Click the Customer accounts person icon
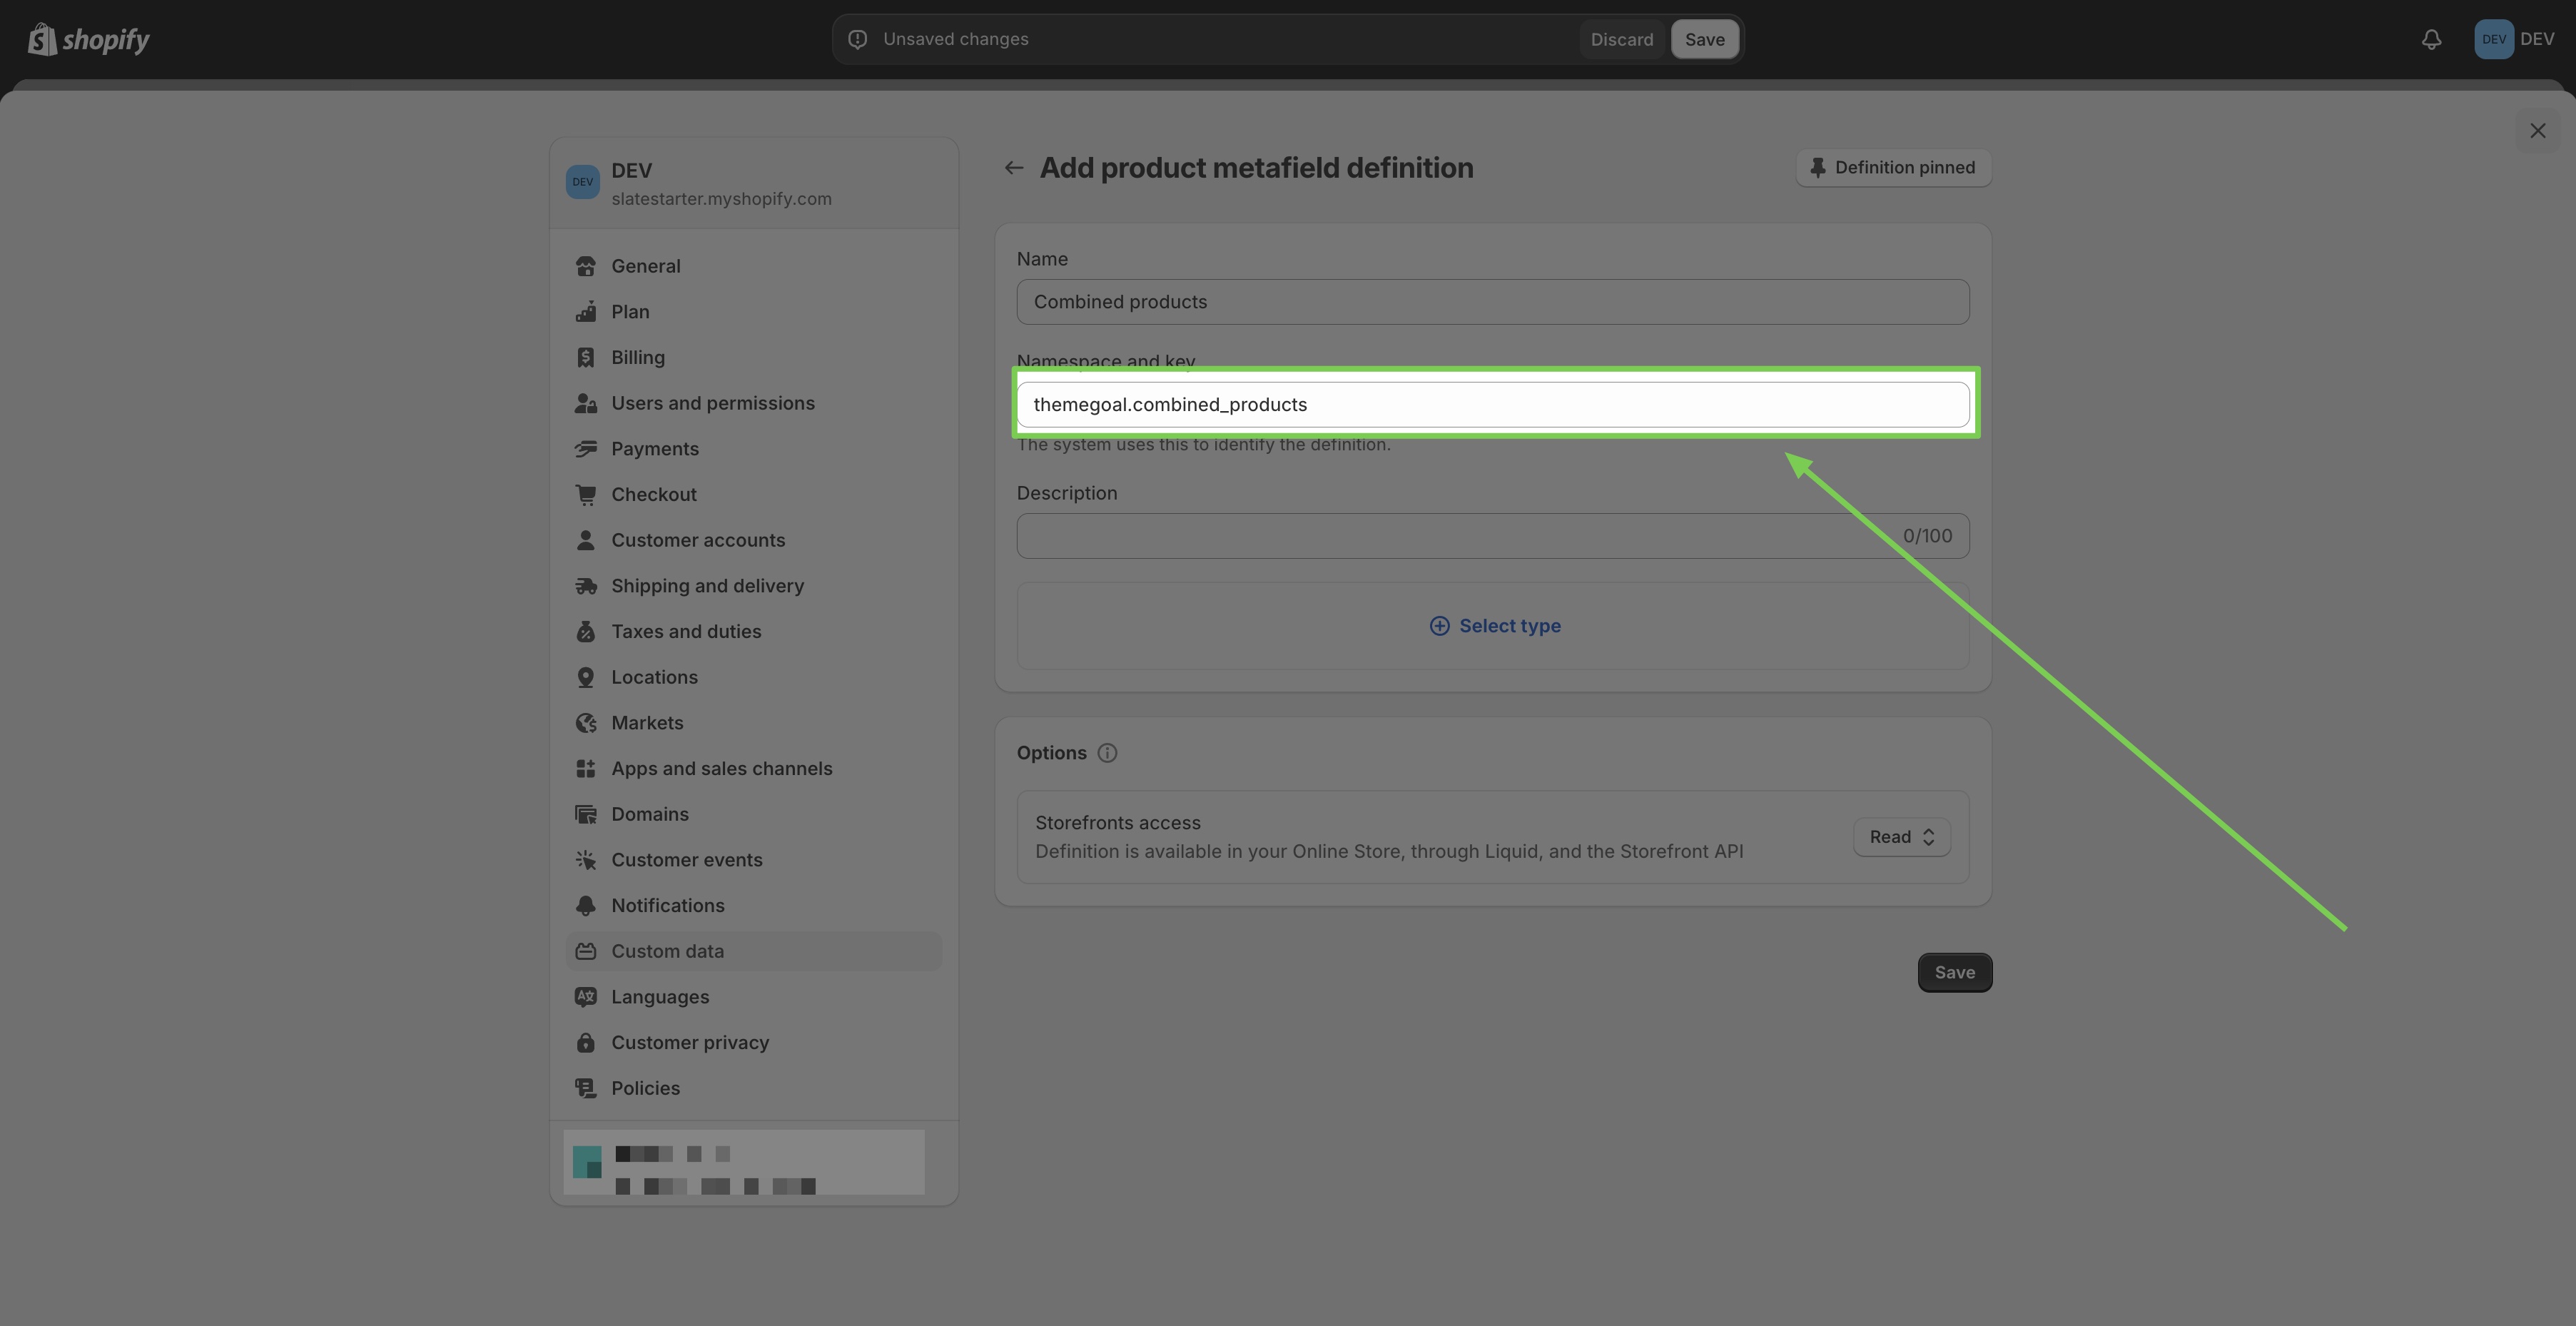2576x1326 pixels. 586,540
